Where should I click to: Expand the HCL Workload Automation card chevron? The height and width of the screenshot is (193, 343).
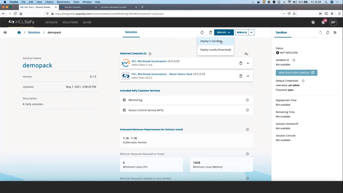(x=248, y=63)
